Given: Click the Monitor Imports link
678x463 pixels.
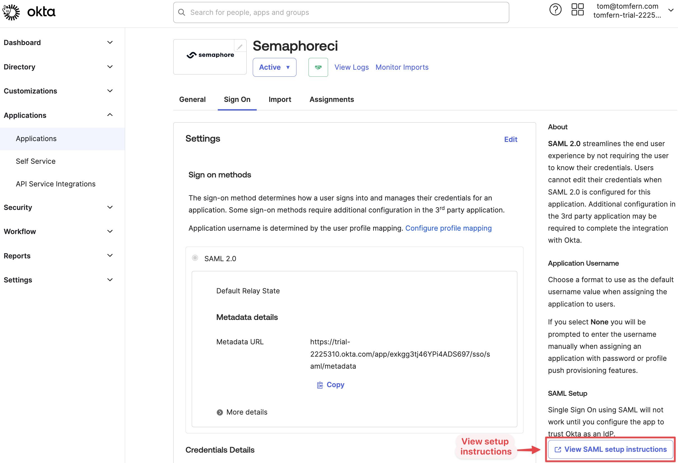Looking at the screenshot, I should pyautogui.click(x=402, y=67).
